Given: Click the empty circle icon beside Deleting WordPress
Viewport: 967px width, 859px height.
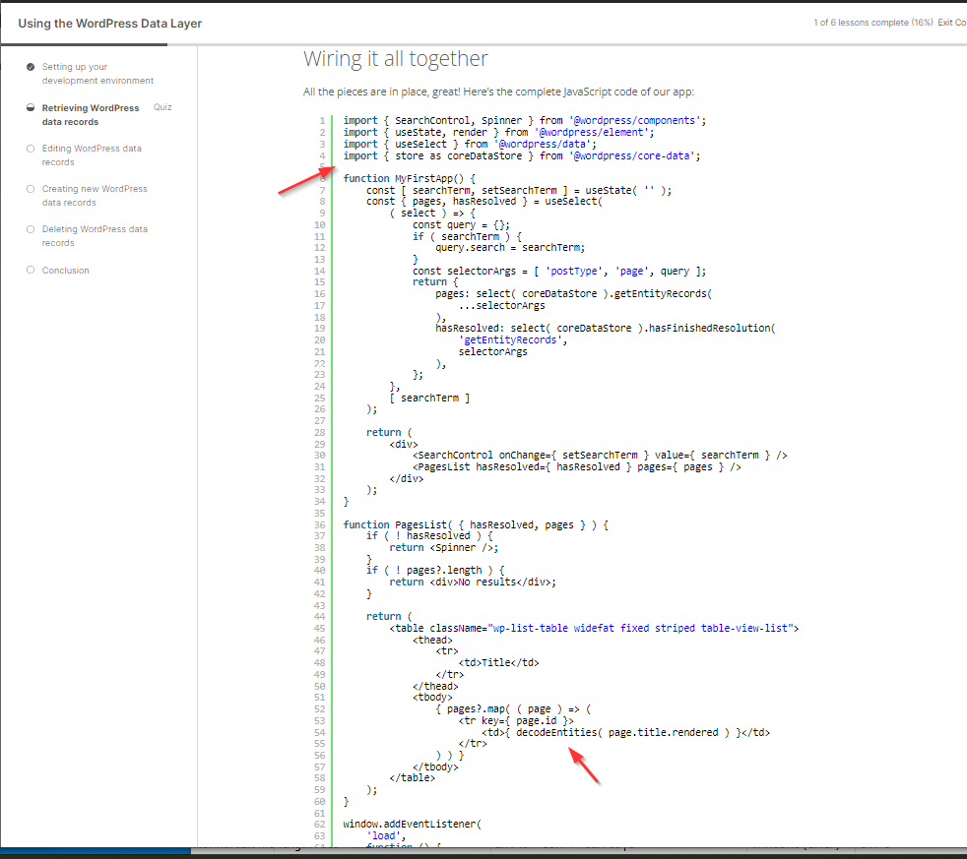Looking at the screenshot, I should pos(31,228).
